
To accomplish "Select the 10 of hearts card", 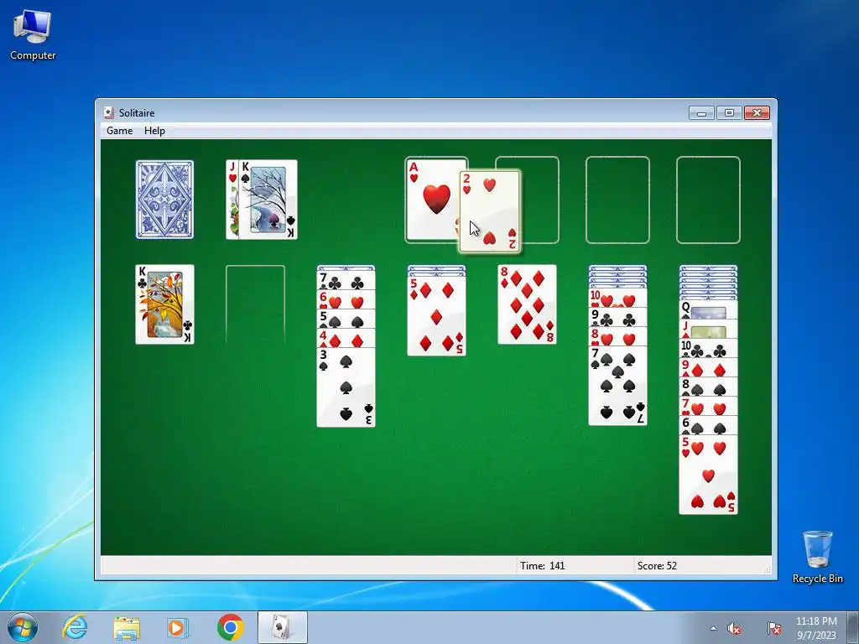I will pos(617,298).
